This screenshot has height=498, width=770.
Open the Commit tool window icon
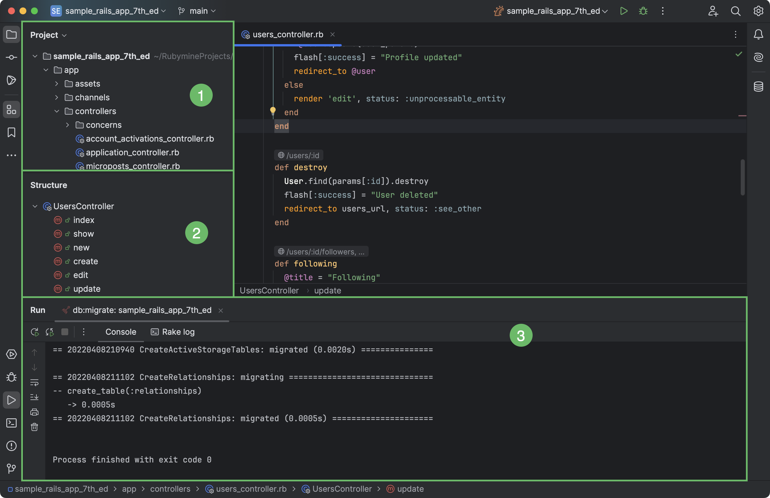[11, 57]
